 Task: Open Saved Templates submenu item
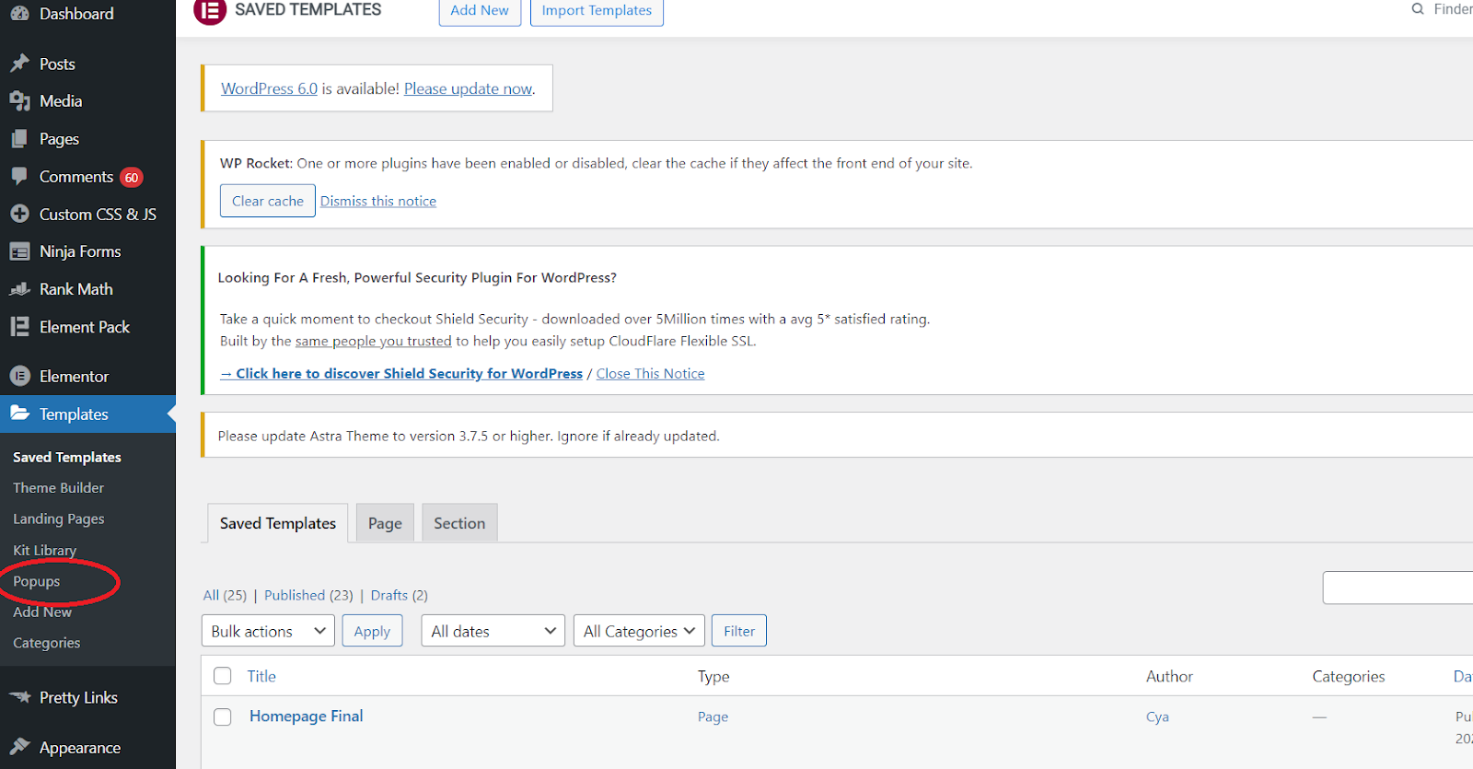click(67, 457)
